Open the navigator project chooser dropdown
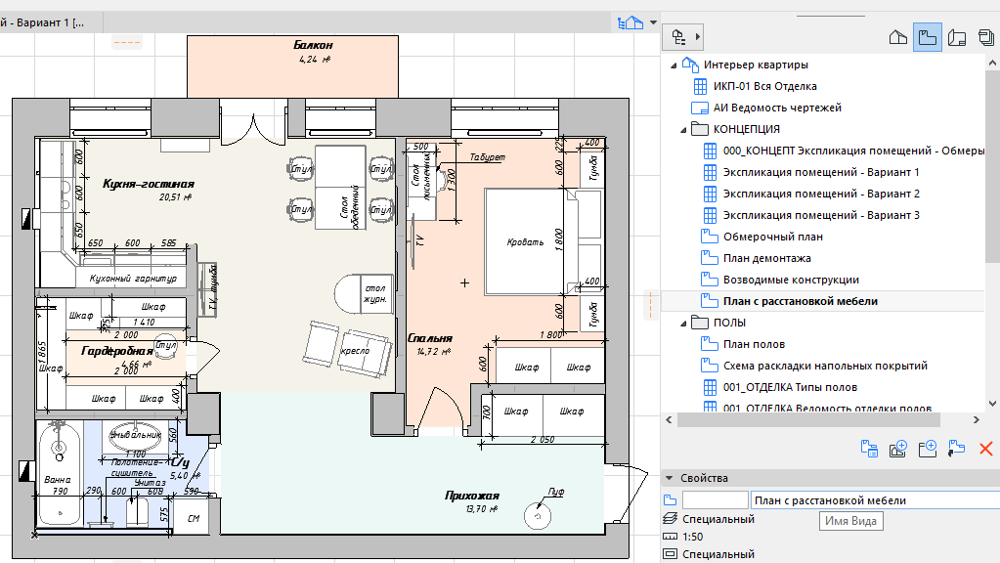This screenshot has height=563, width=1000. pos(682,37)
